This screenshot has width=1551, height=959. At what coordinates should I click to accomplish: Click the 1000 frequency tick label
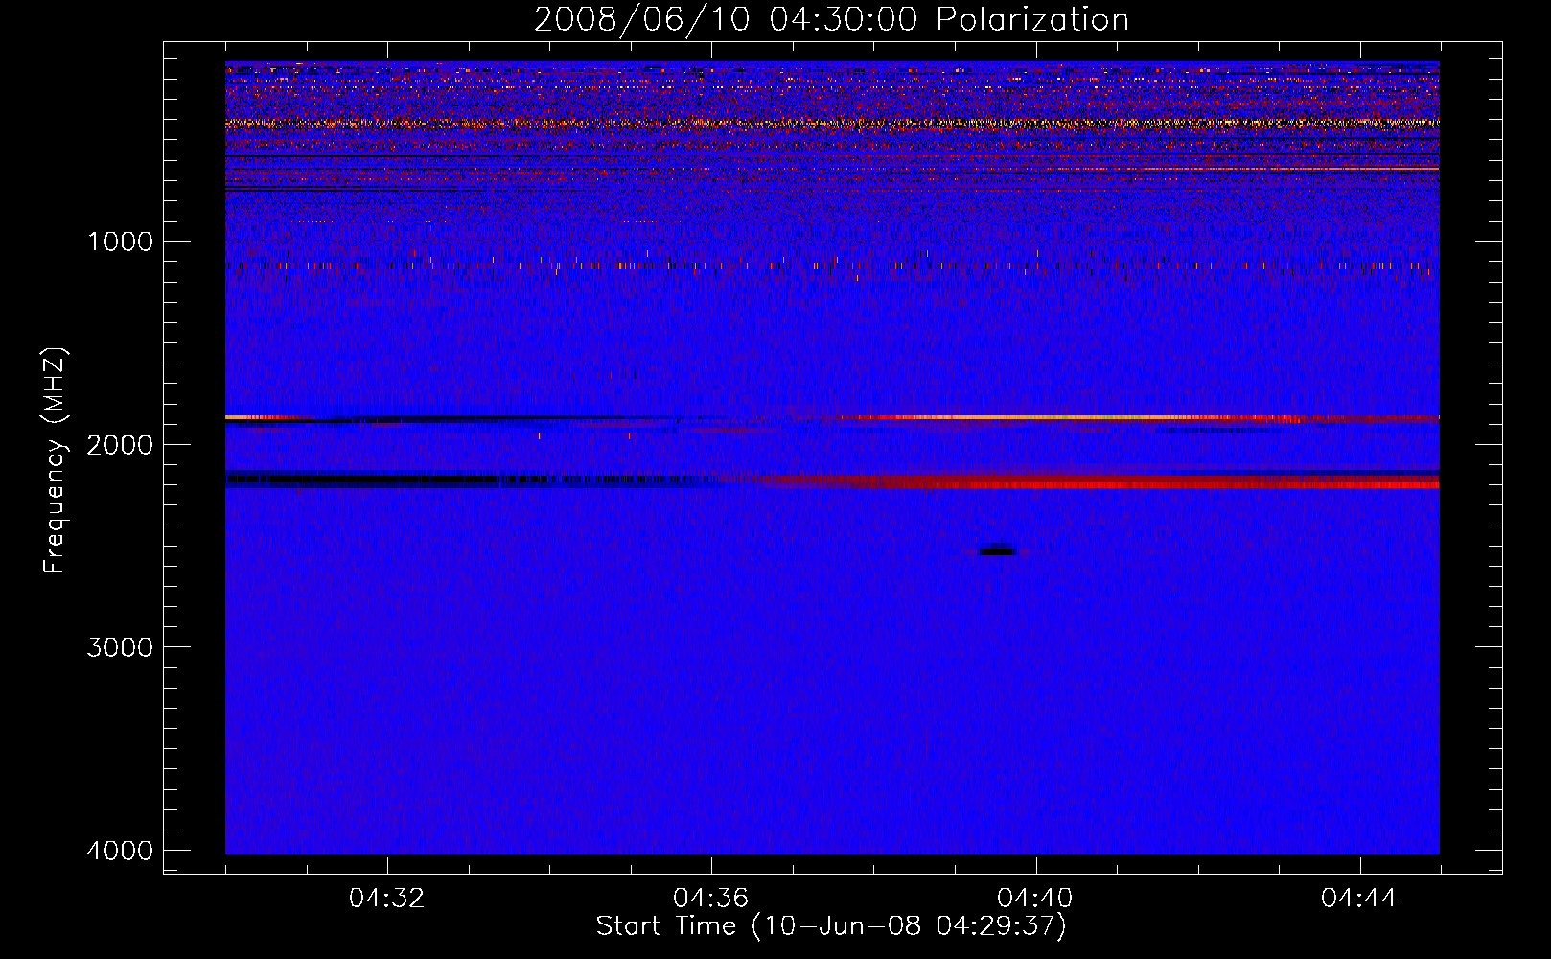click(x=120, y=242)
